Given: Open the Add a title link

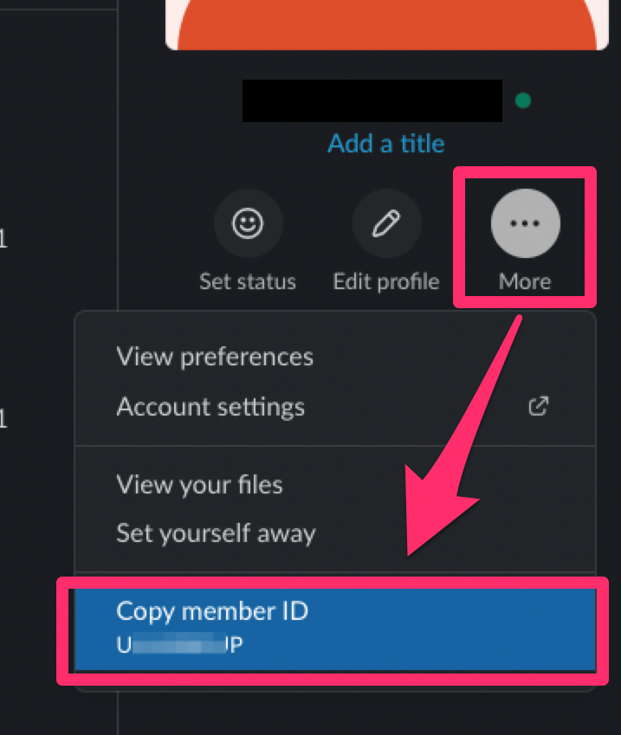Looking at the screenshot, I should 386,144.
